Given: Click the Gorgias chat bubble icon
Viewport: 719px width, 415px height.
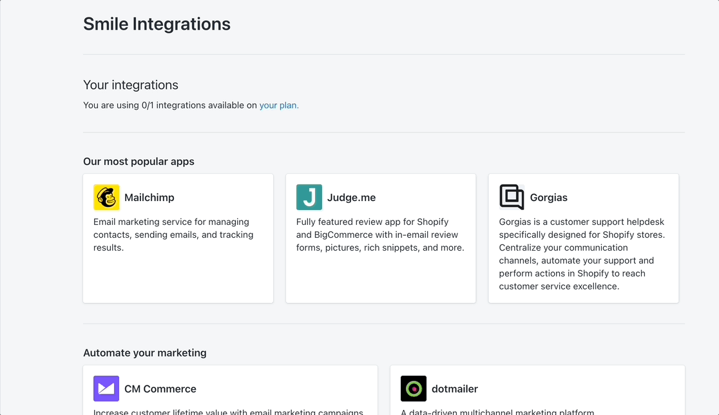Looking at the screenshot, I should (x=512, y=197).
